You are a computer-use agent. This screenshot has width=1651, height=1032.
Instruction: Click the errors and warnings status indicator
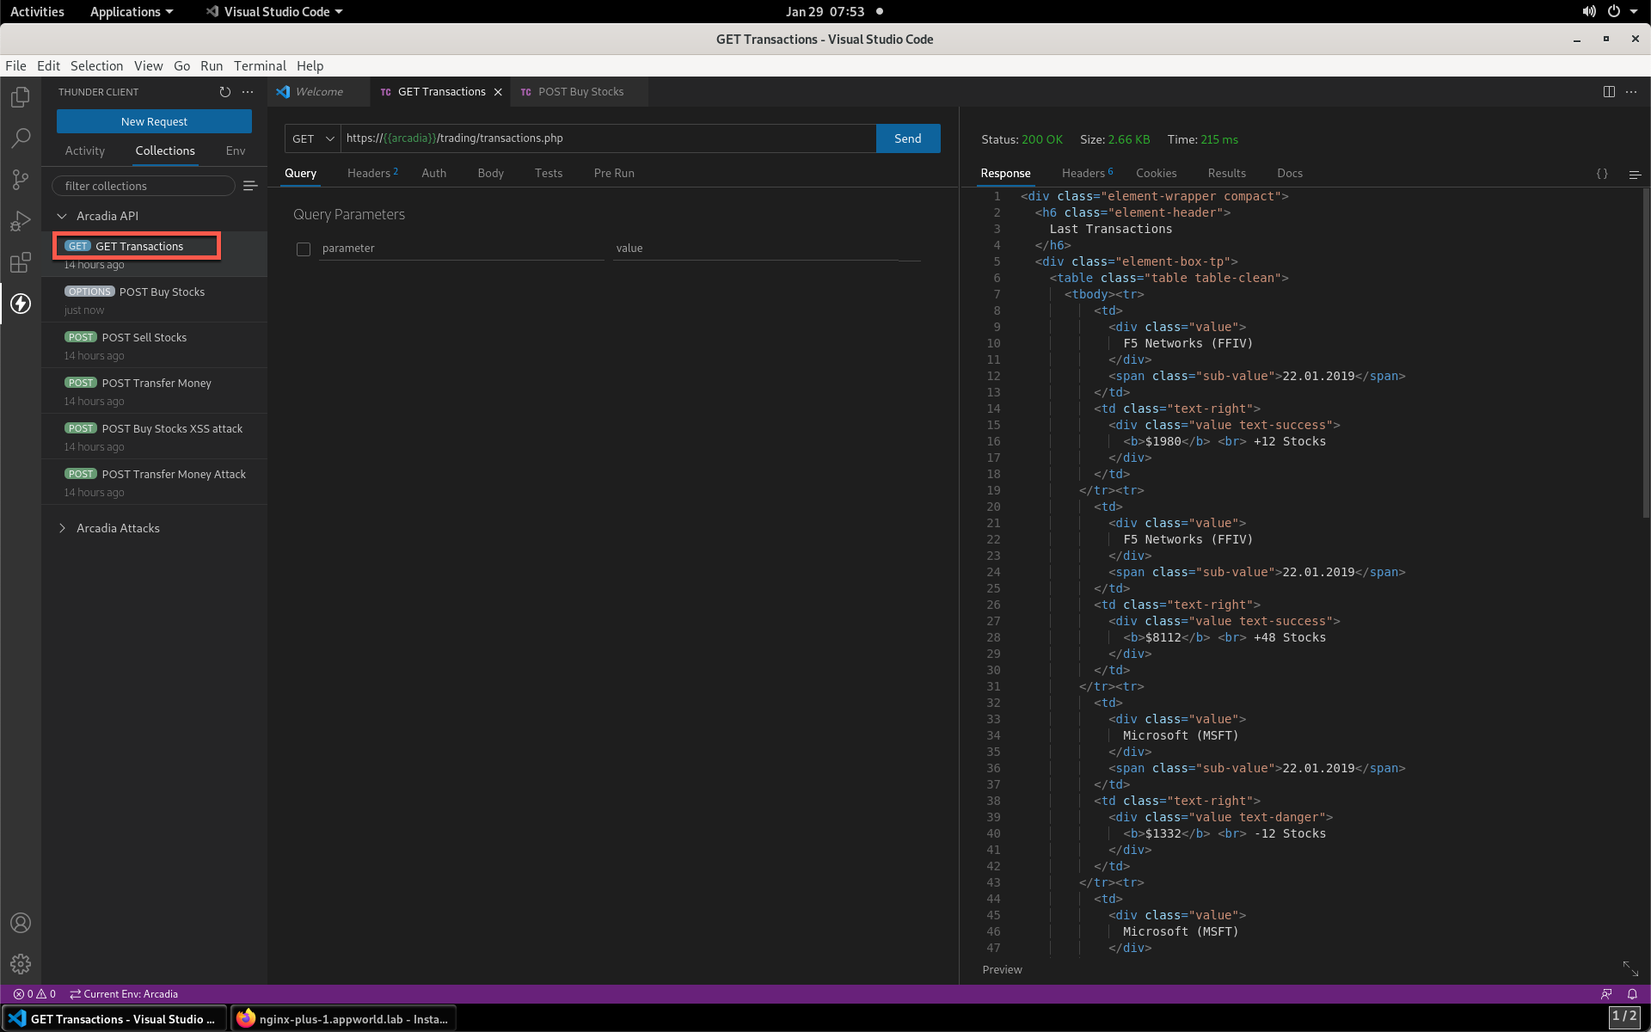(x=34, y=994)
